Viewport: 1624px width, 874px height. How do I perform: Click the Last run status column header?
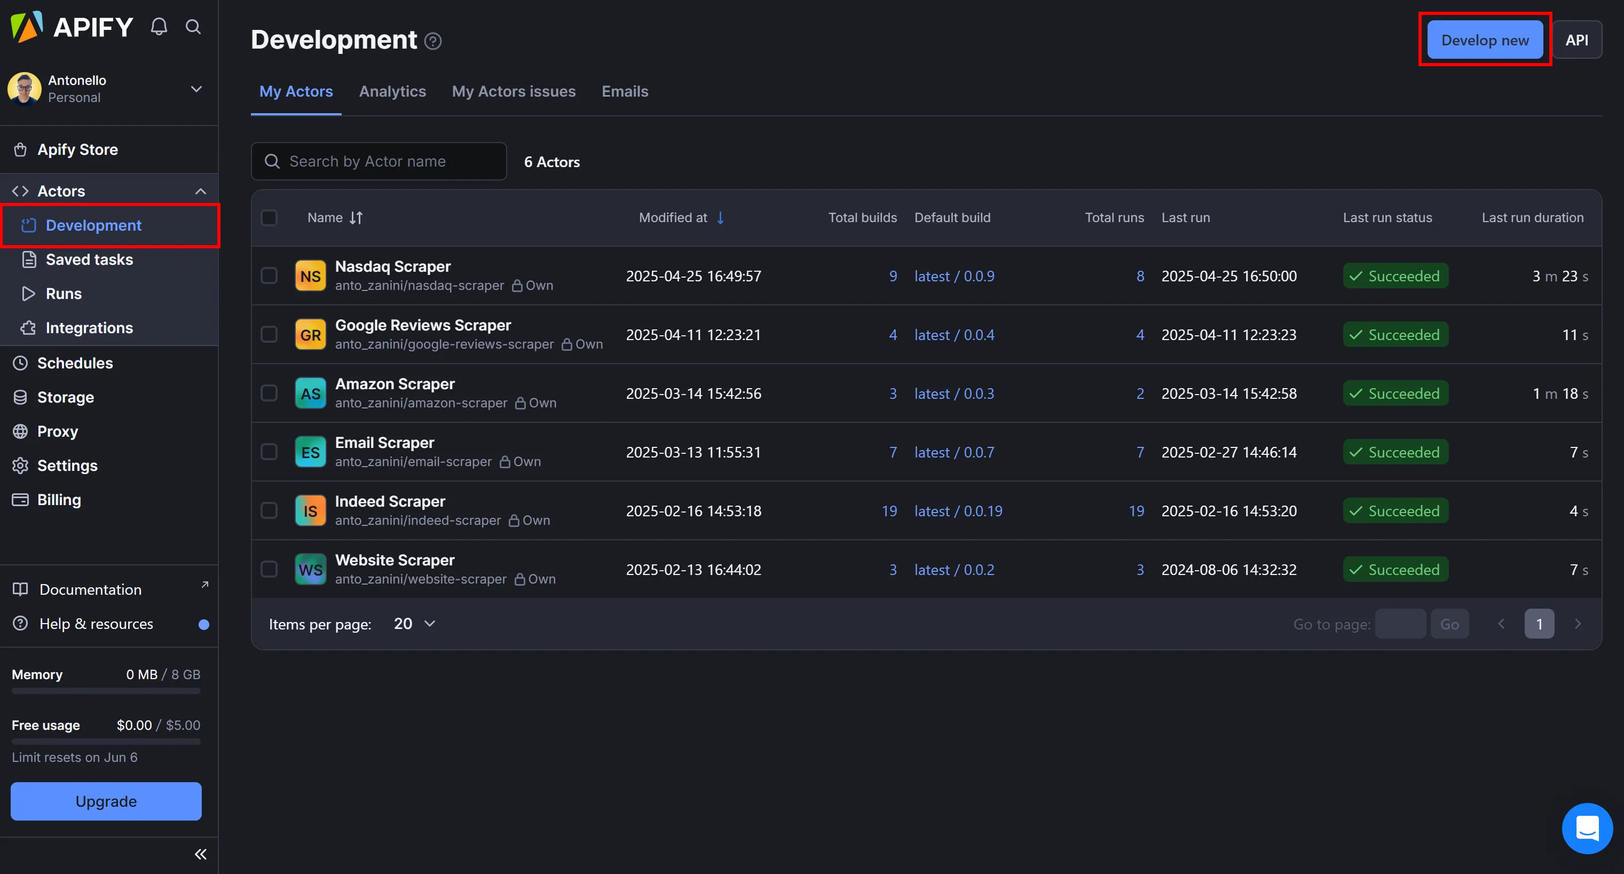click(1387, 217)
